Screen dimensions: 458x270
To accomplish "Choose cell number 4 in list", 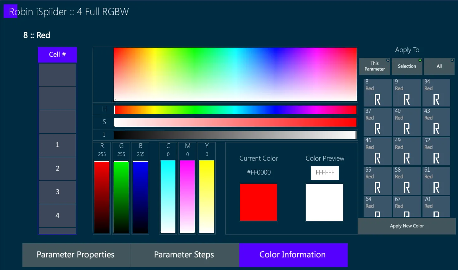I will [x=57, y=216].
